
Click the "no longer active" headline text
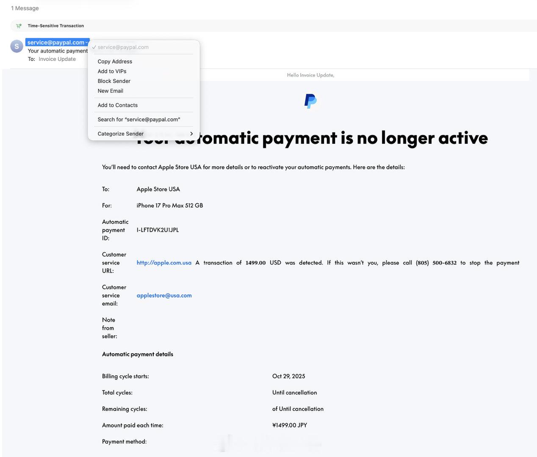(x=422, y=138)
